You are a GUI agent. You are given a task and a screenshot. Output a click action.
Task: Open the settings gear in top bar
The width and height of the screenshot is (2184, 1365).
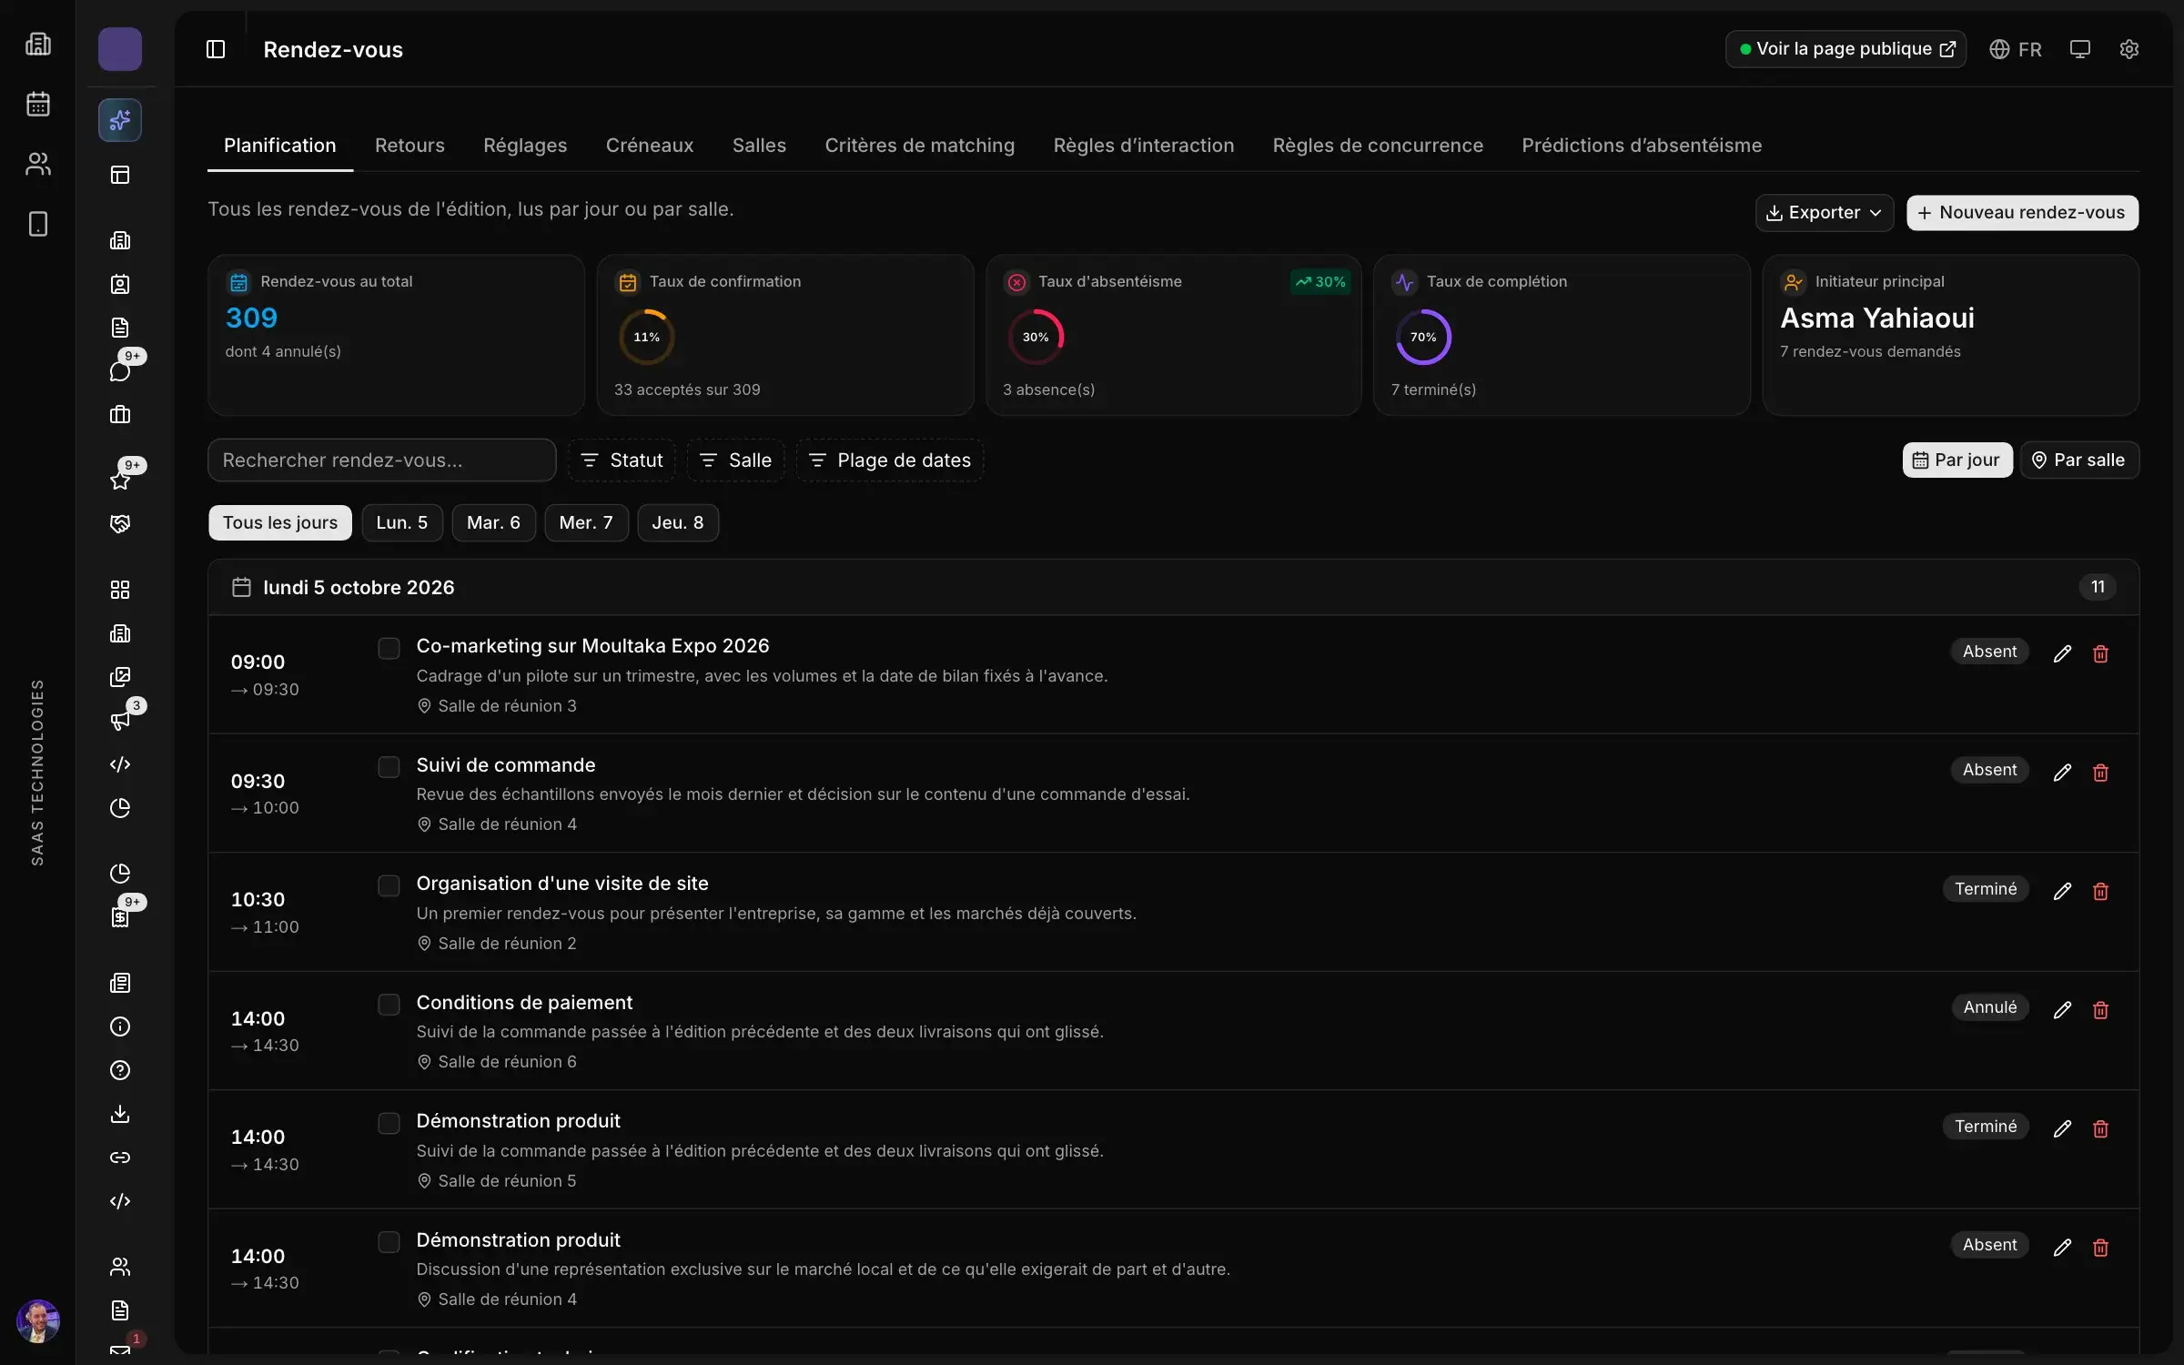click(x=2128, y=49)
